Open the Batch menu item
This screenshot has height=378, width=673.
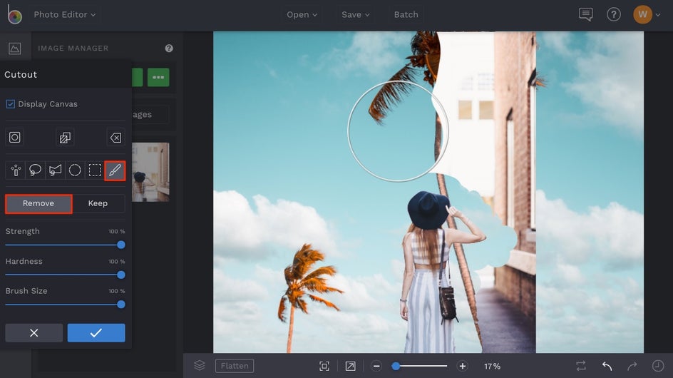coord(406,14)
